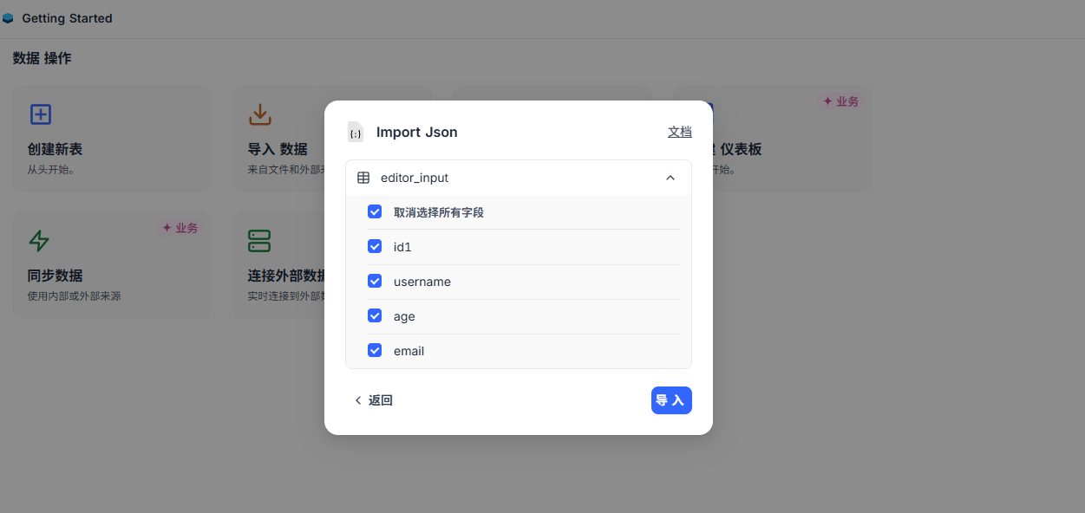
Task: Click the age field label
Action: click(404, 316)
